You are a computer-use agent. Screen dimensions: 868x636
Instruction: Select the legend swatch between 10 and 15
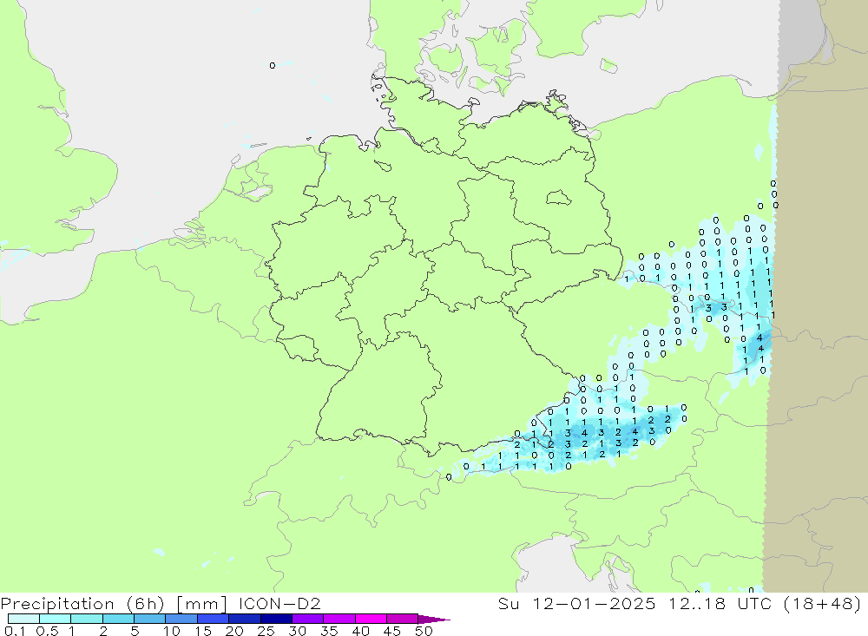pos(181,619)
